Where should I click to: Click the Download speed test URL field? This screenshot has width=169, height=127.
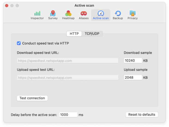click(68, 61)
